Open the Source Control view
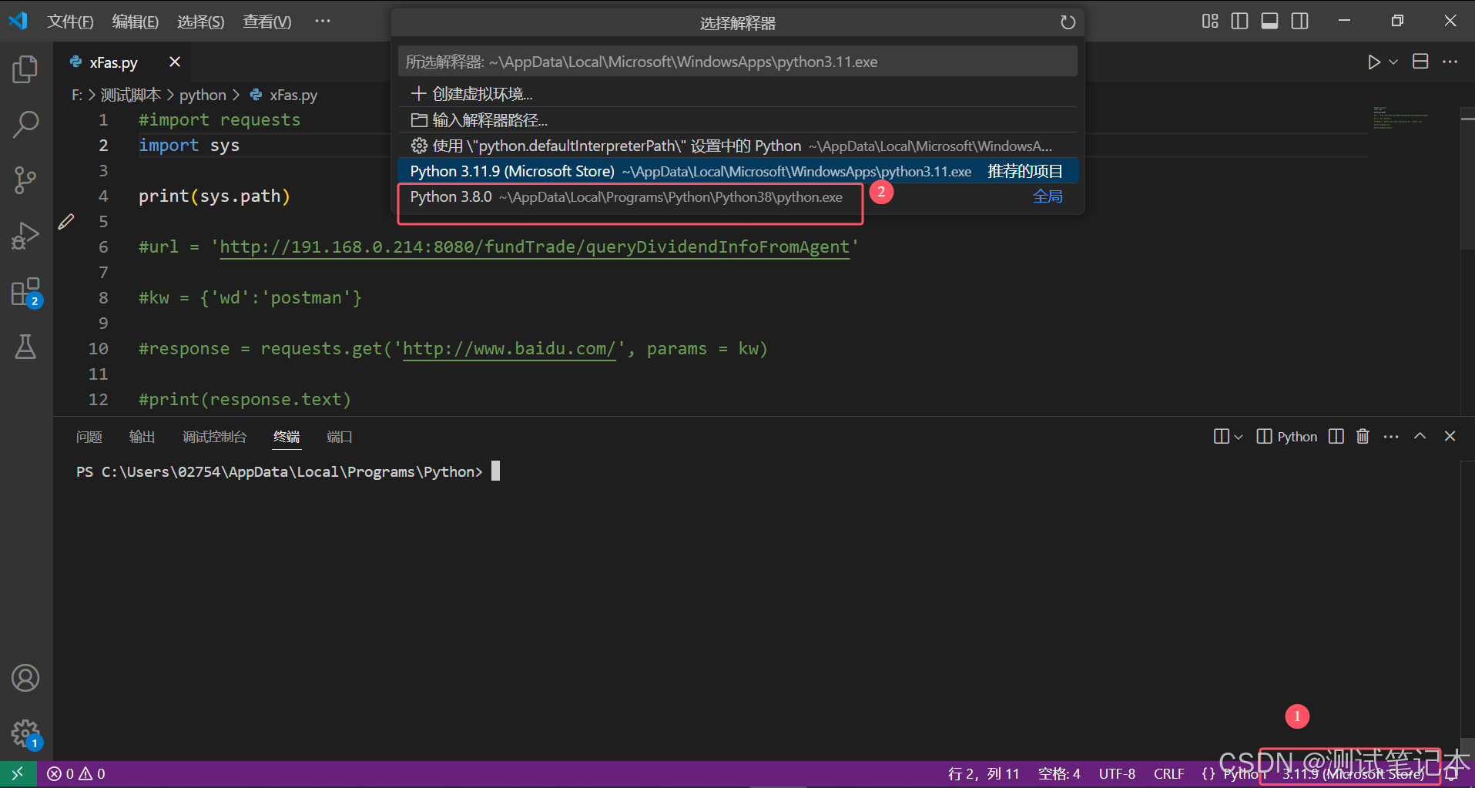This screenshot has height=788, width=1475. point(25,179)
